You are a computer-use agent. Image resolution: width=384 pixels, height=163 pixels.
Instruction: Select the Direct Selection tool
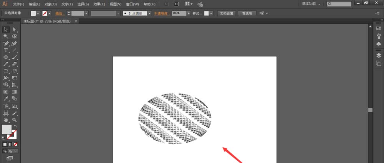click(15, 30)
